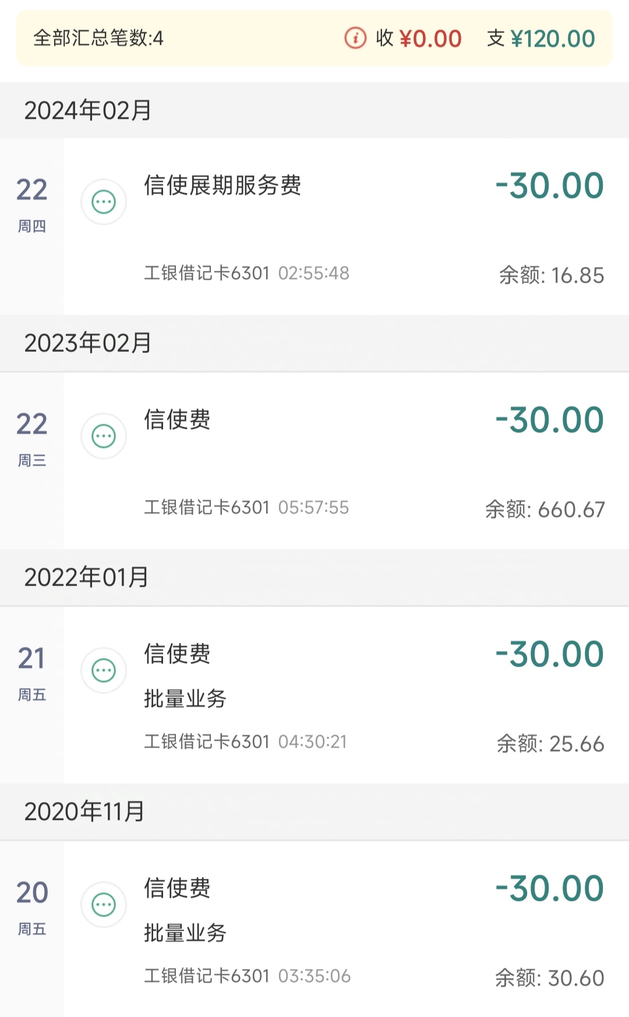Tap the category icon of the 2020 信使费 transaction
This screenshot has width=629, height=1017.
coord(104,905)
